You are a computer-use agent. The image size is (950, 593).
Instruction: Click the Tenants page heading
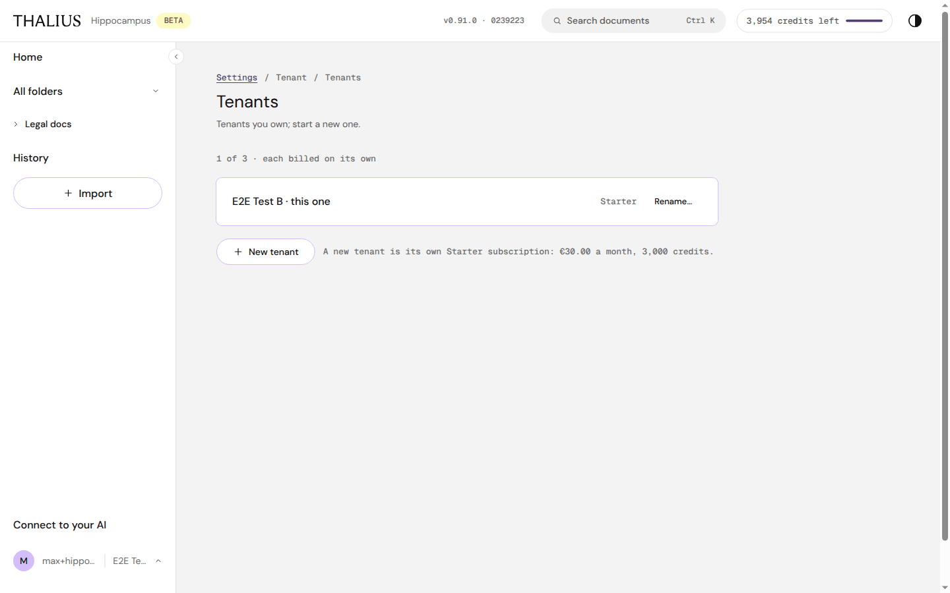tap(247, 102)
